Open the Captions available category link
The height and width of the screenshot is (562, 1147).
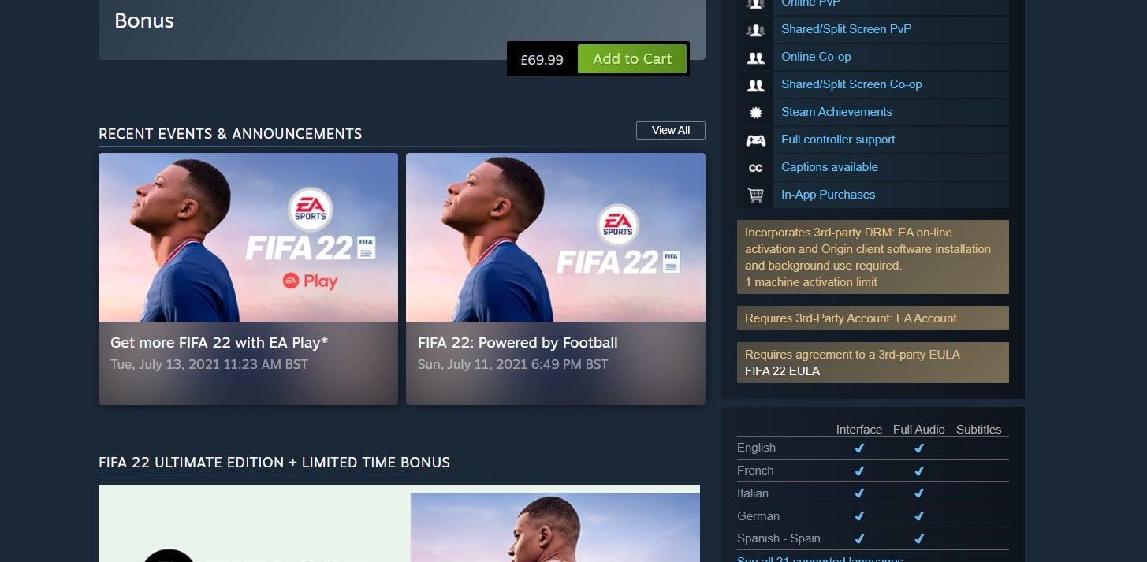pos(829,167)
